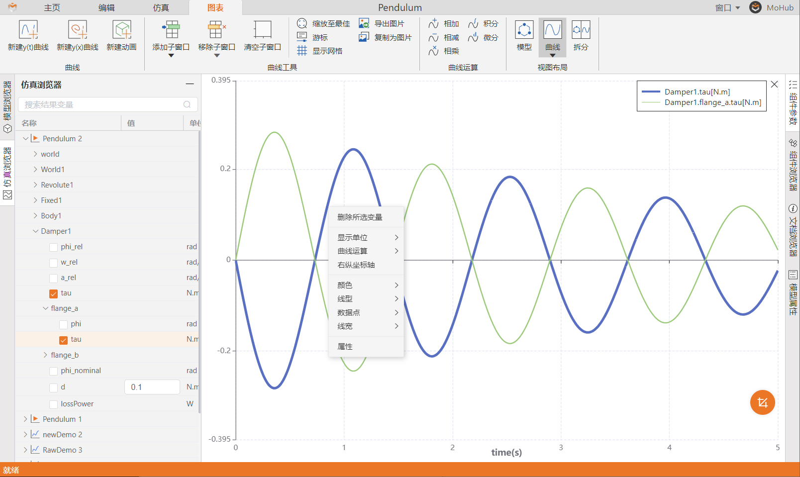Expand the flange_b tree node

coord(45,355)
